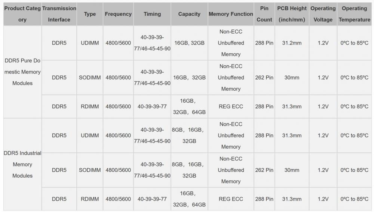Click the Type column header
374x212 pixels.
pyautogui.click(x=90, y=14)
